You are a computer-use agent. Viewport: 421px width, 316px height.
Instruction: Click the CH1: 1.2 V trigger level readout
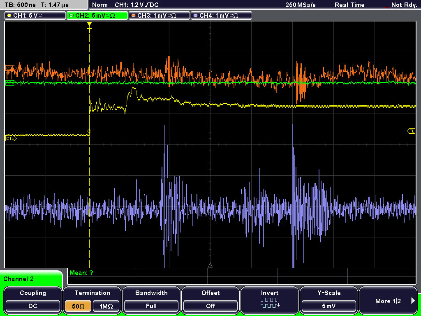click(x=136, y=5)
